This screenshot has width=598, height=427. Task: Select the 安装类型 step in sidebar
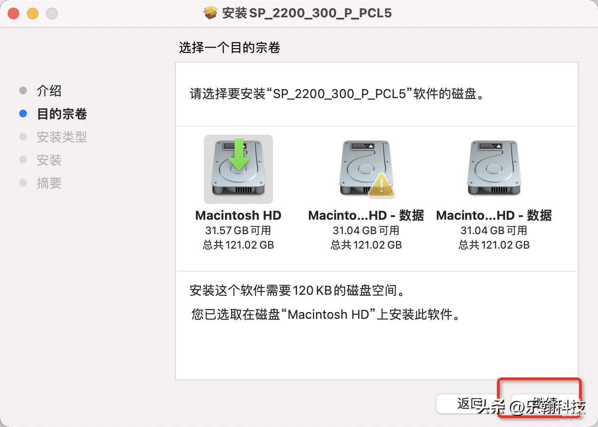[x=62, y=137]
